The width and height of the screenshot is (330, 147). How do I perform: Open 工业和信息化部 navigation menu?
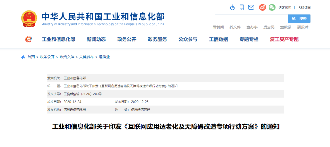[58, 39]
